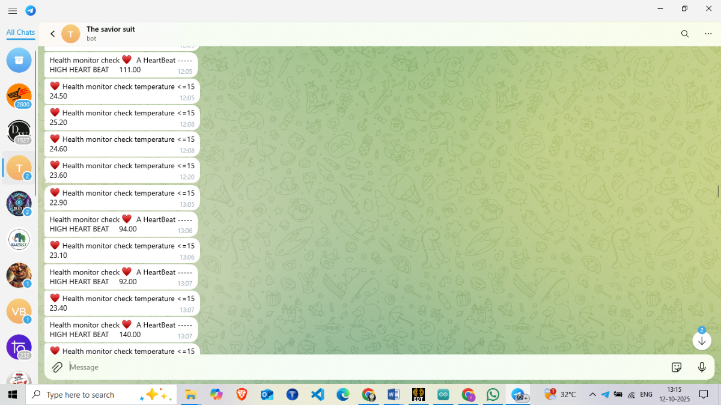
Task: Launch WhatsApp from the Windows taskbar
Action: click(493, 395)
